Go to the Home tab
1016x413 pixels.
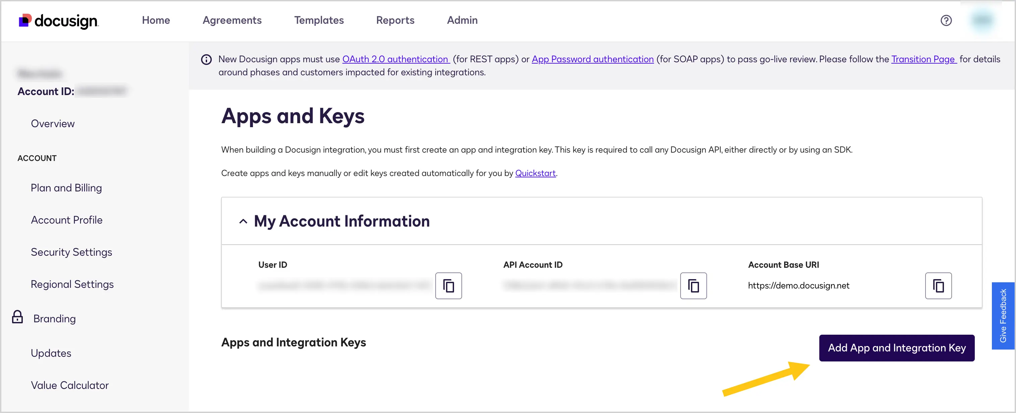[x=156, y=20]
